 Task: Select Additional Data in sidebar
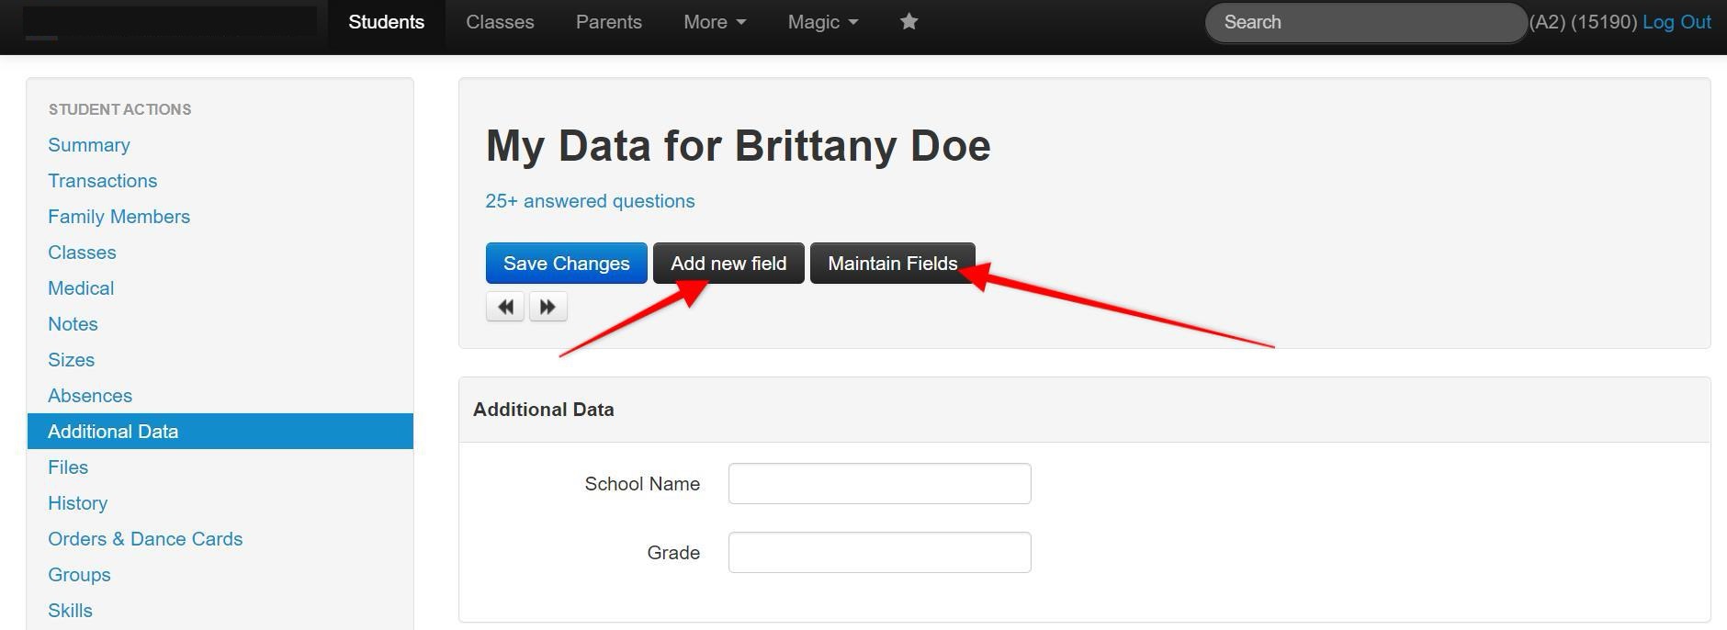tap(220, 432)
